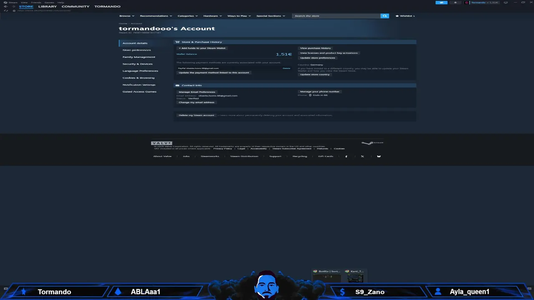Click the Tormando profile avatar in the title bar
This screenshot has width=534, height=300.
pyautogui.click(x=467, y=2)
